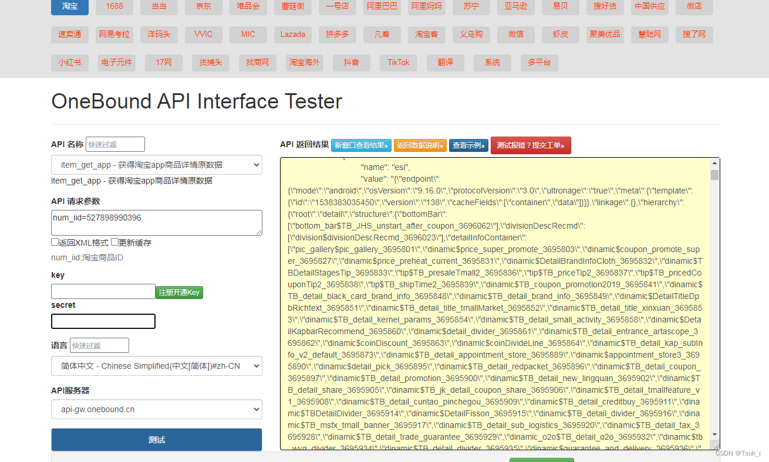
Task: Choose the 唯品会 platform tab
Action: pos(248,6)
